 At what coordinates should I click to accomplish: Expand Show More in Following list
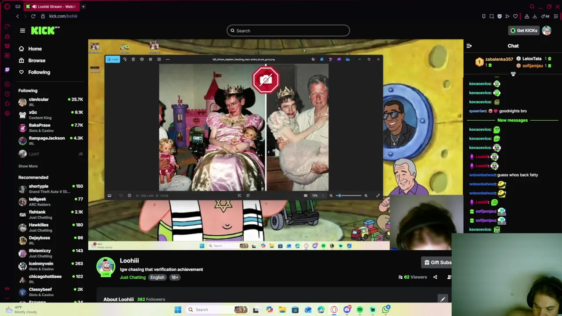tap(28, 166)
